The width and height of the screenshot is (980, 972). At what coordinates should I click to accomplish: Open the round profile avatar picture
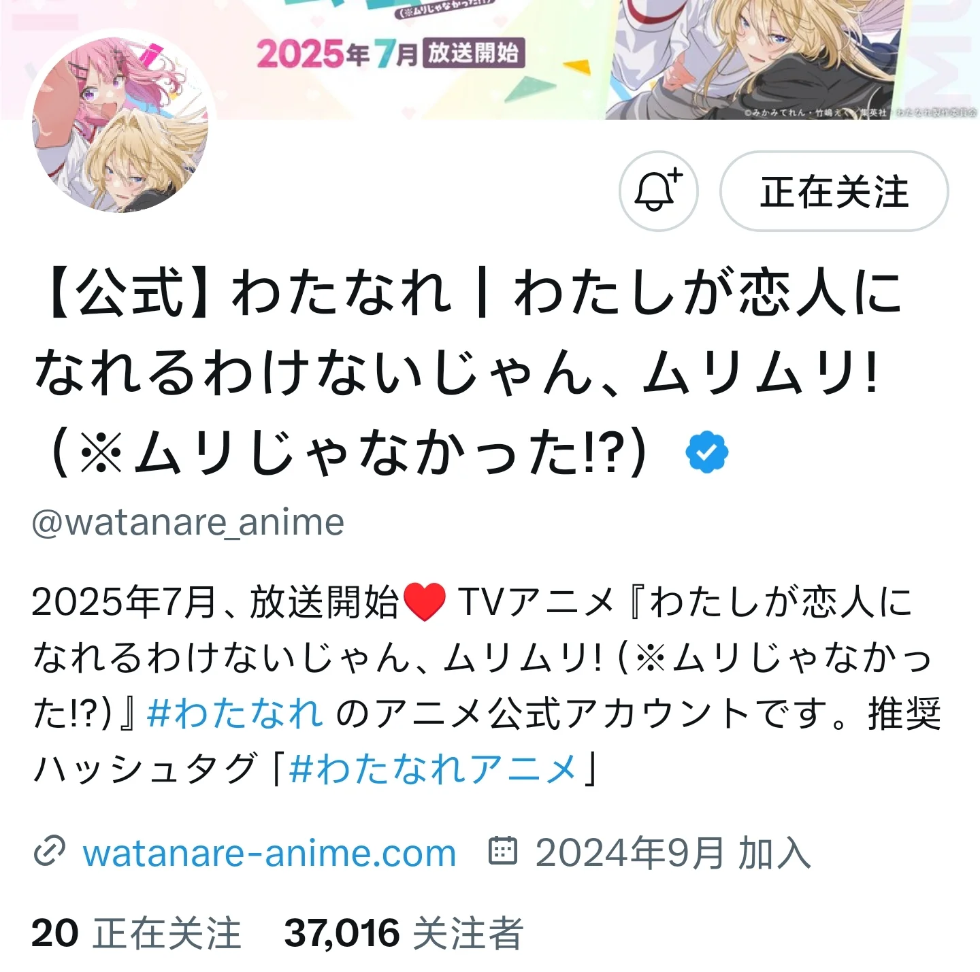120,125
